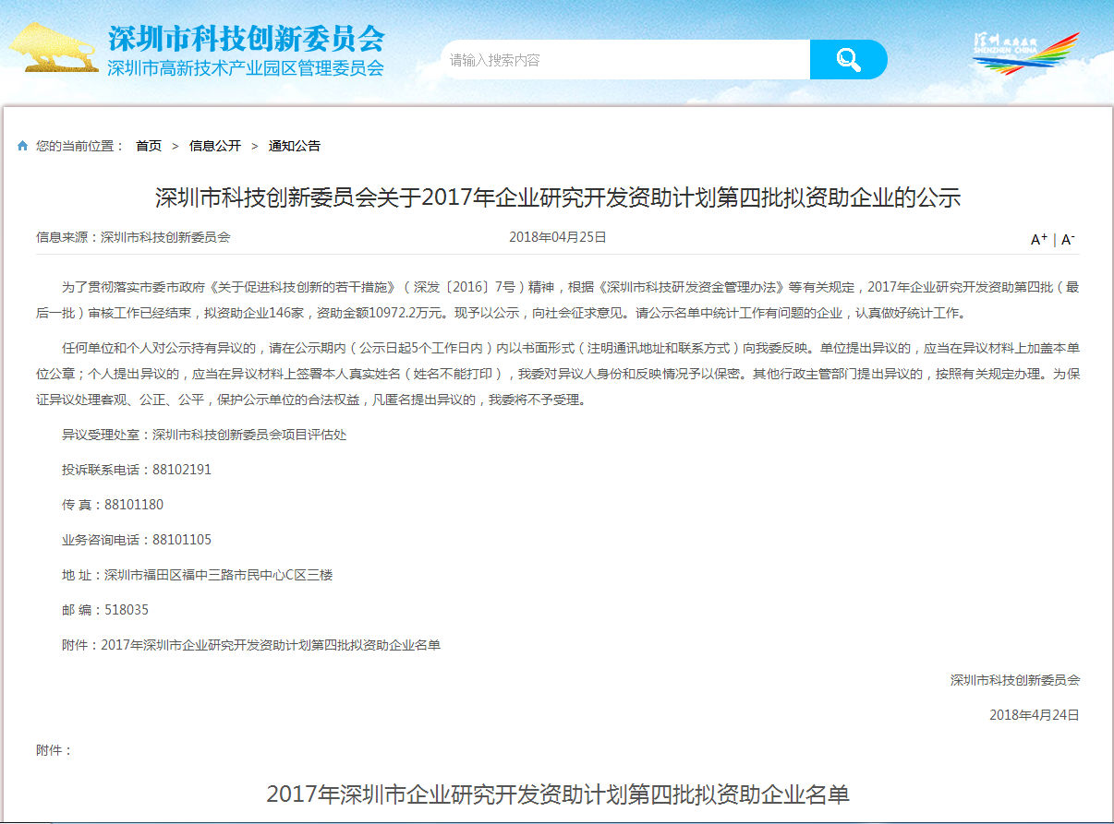Image resolution: width=1114 pixels, height=824 pixels.
Task: Enlarge text using the A+ control
Action: (x=1037, y=240)
